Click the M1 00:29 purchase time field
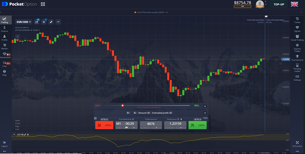This screenshot has width=305, height=154. [x=127, y=123]
